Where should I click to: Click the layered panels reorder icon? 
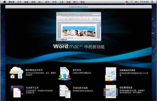click(x=111, y=91)
